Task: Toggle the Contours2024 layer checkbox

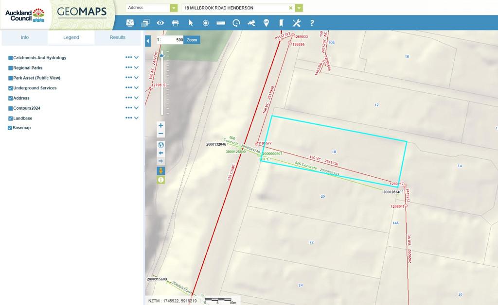Action: (x=11, y=108)
